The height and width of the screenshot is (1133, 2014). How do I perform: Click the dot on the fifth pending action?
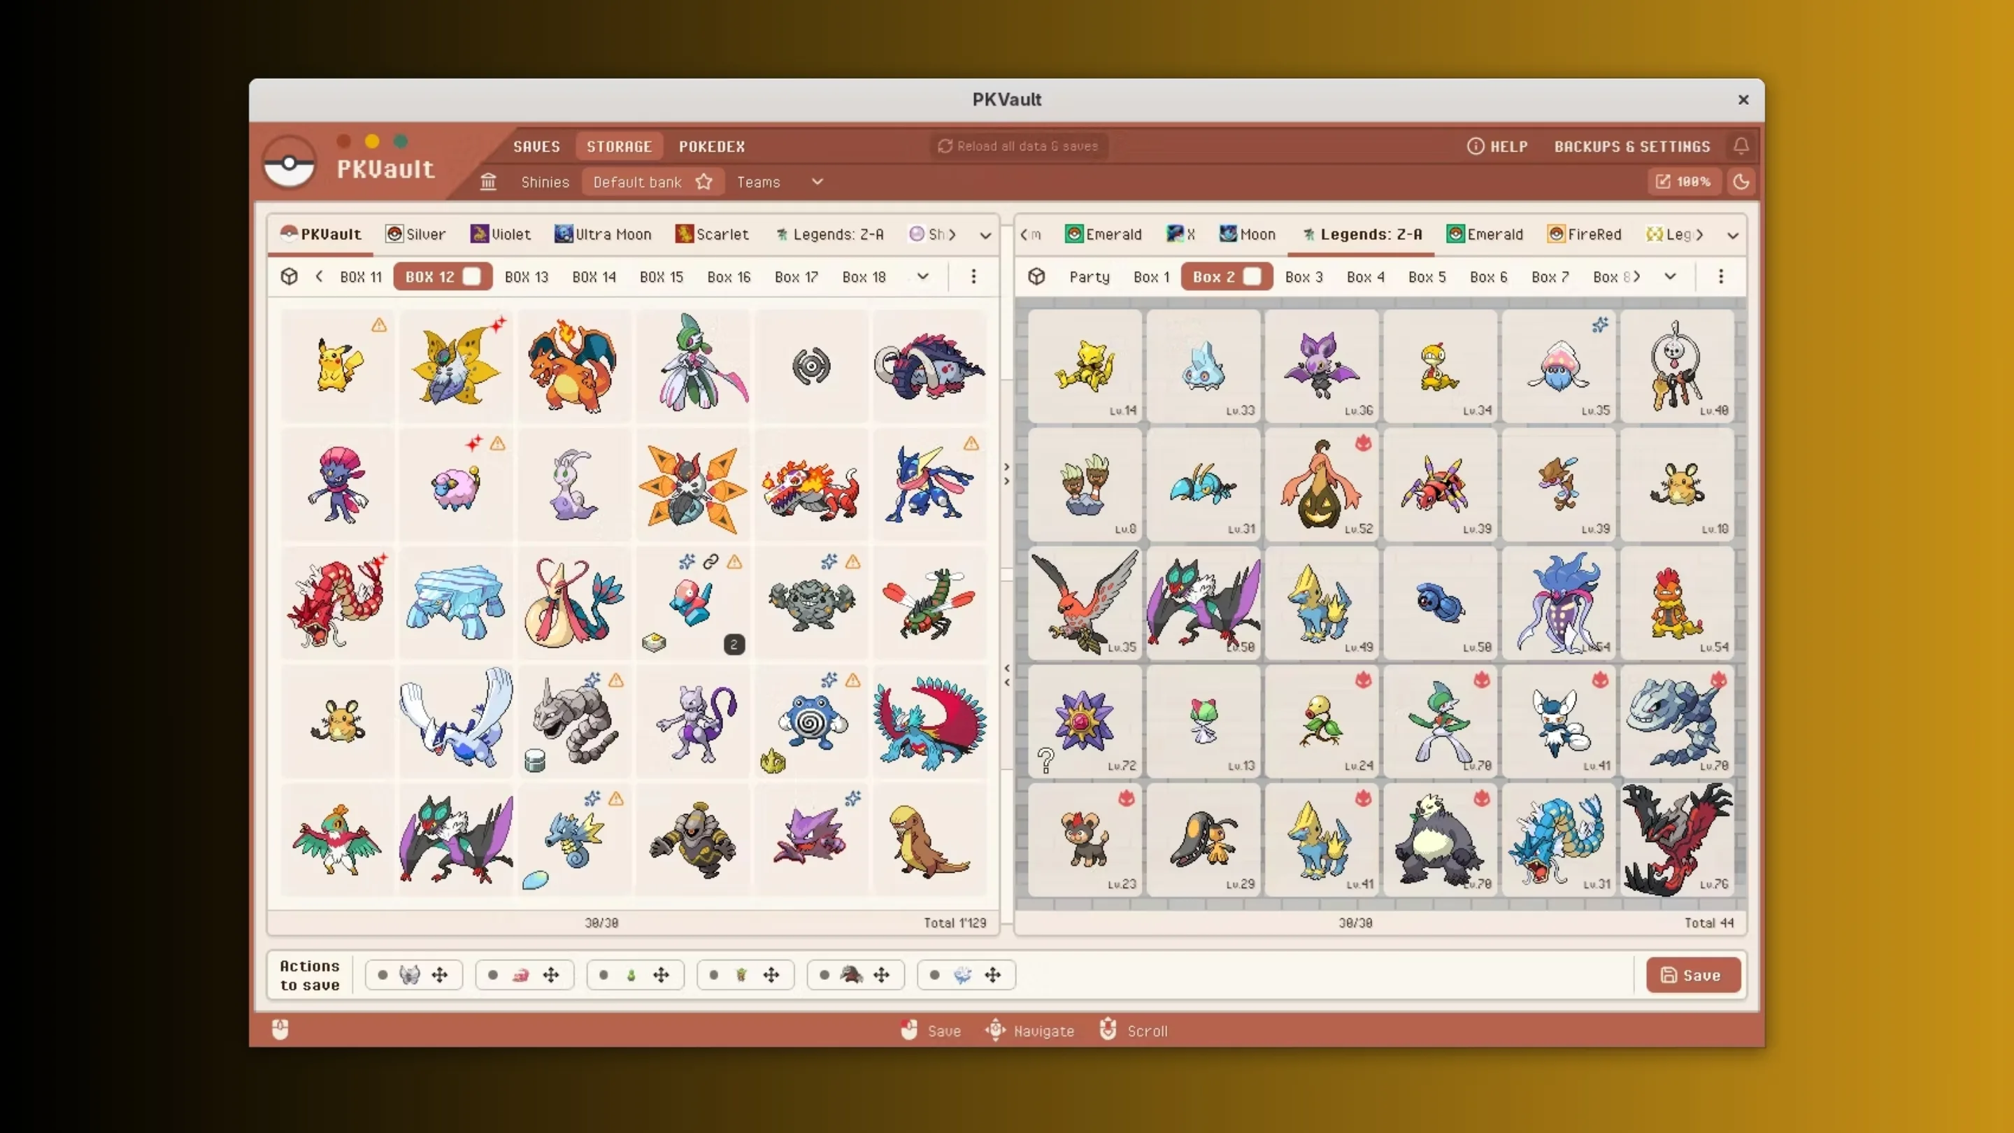click(824, 974)
